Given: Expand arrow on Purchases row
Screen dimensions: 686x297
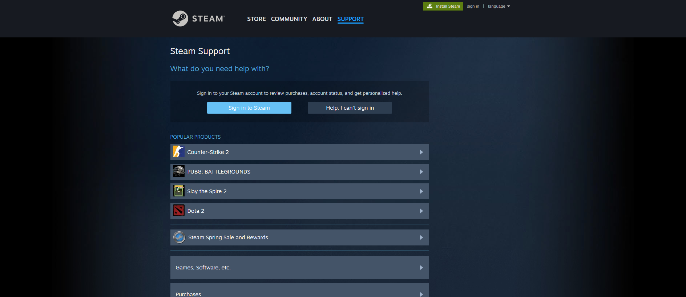Looking at the screenshot, I should pos(421,294).
